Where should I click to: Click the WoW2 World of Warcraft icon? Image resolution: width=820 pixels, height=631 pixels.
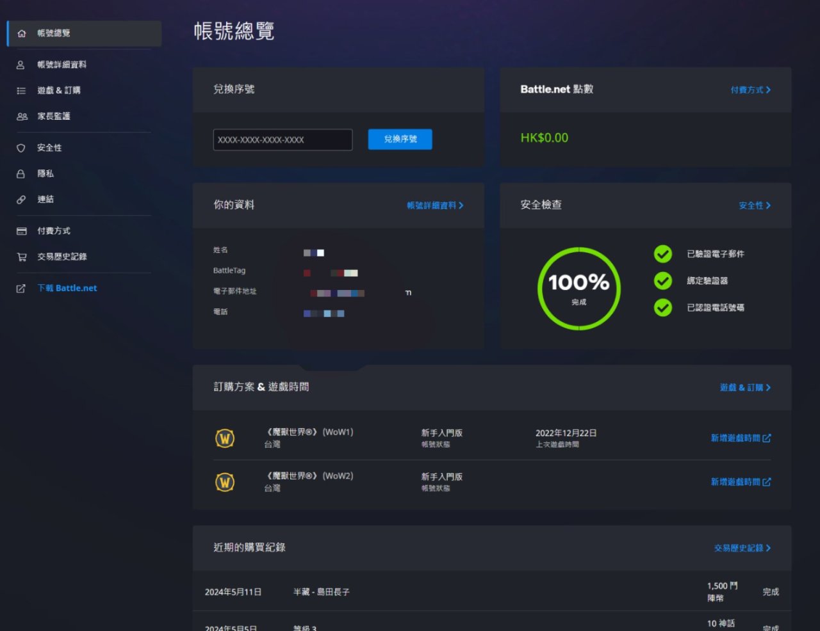coord(225,482)
